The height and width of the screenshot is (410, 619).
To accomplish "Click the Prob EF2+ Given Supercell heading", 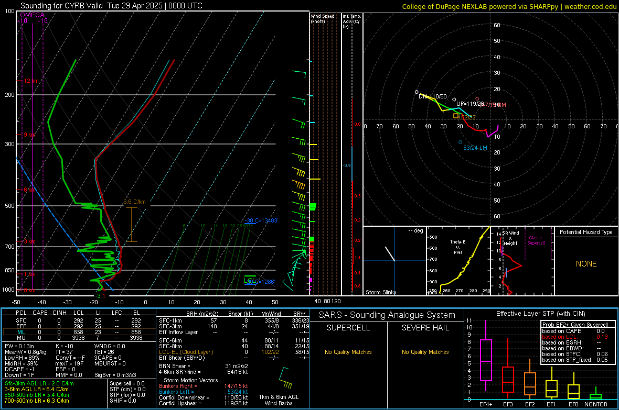I will (x=575, y=325).
